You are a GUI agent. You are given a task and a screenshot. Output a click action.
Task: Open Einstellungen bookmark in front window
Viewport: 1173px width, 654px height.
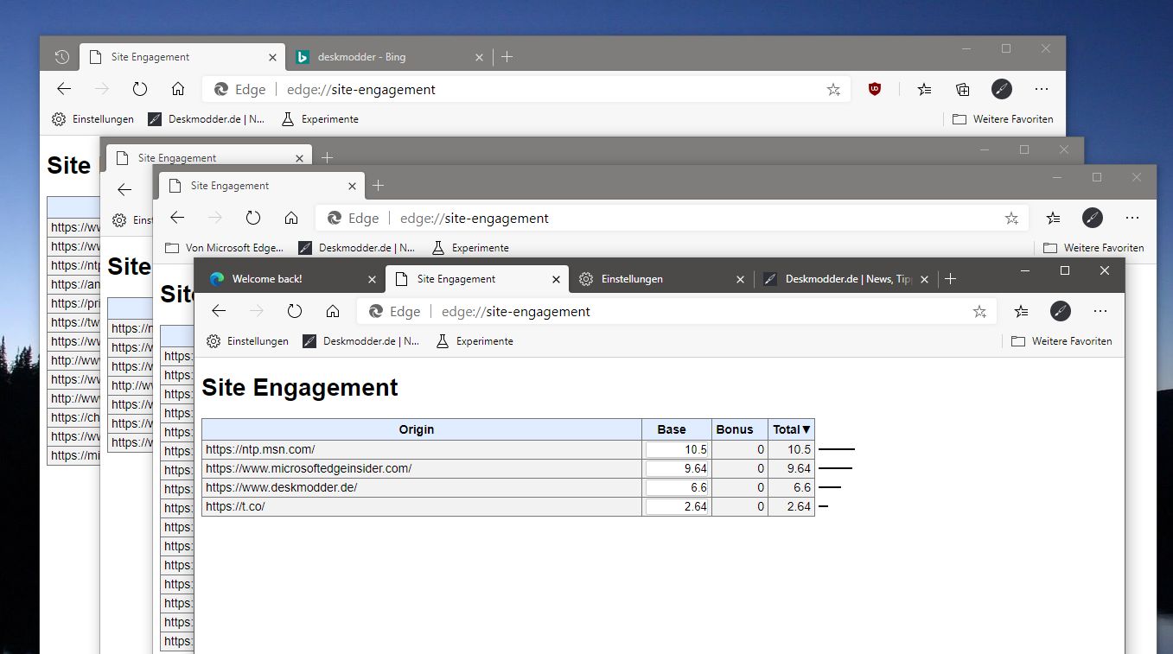click(x=248, y=341)
